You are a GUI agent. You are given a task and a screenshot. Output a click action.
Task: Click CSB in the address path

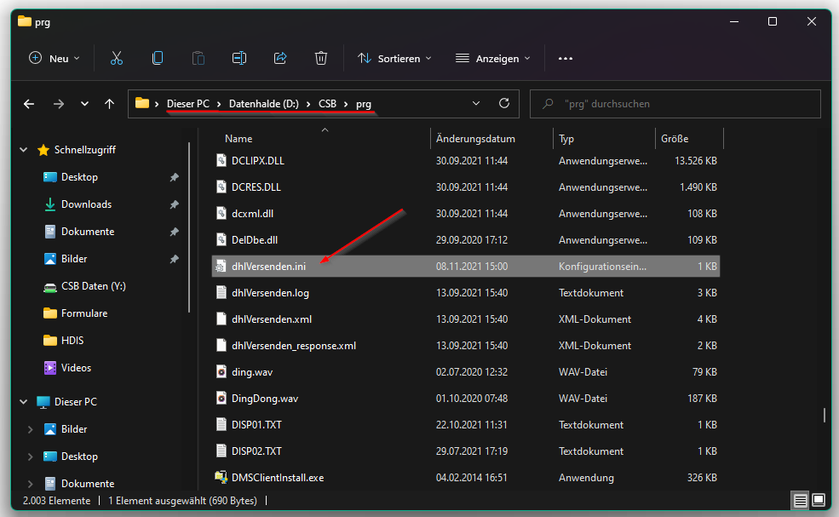pos(327,104)
